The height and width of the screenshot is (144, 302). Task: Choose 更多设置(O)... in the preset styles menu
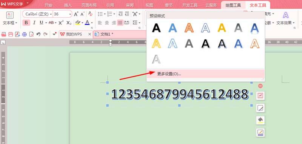(x=206, y=74)
